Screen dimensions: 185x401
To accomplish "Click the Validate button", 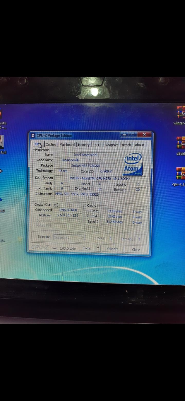I will [x=113, y=249].
